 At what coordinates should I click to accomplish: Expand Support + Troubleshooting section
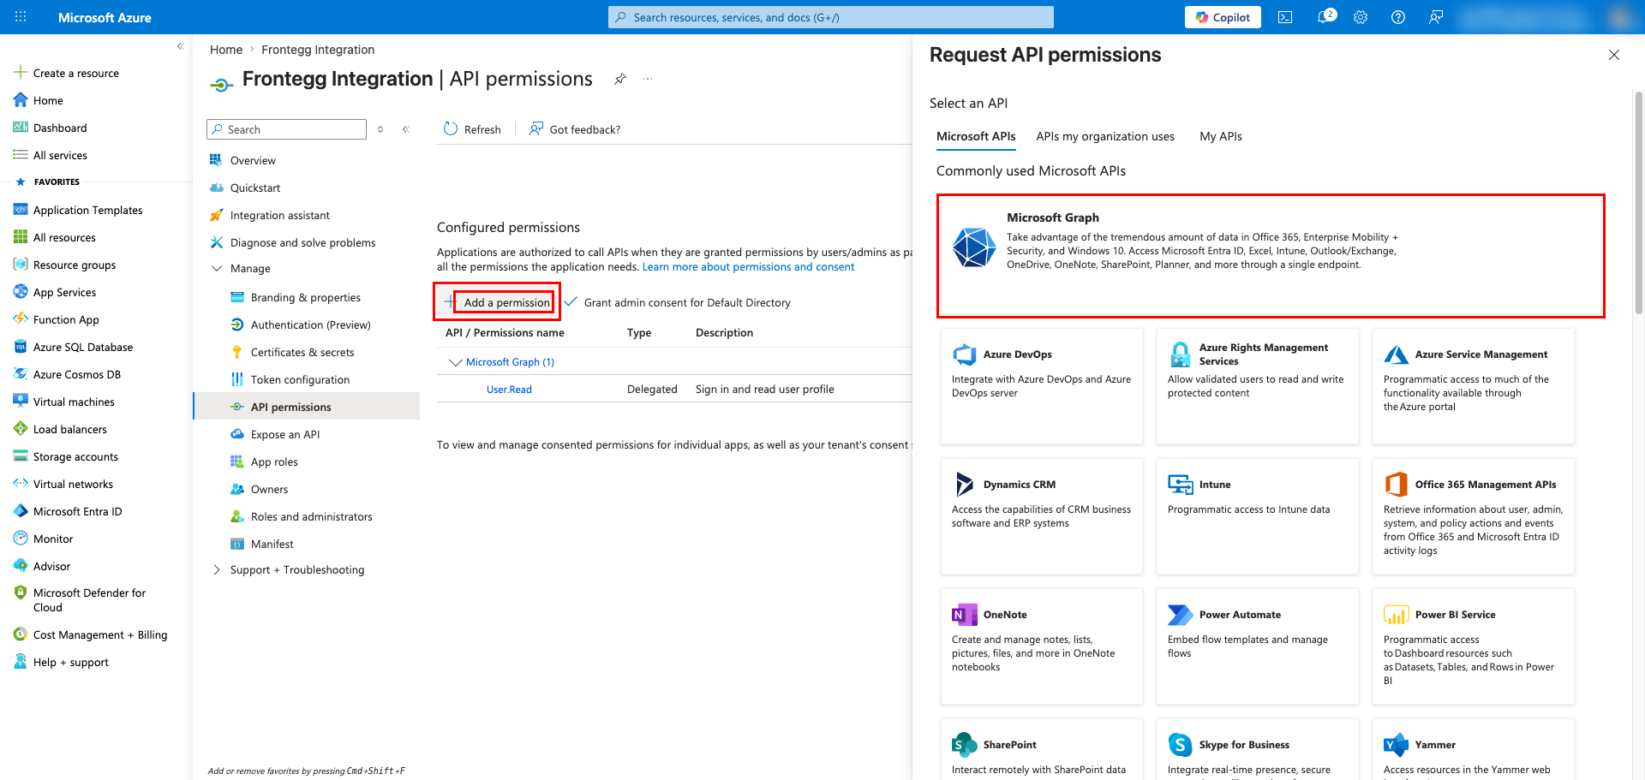click(217, 570)
